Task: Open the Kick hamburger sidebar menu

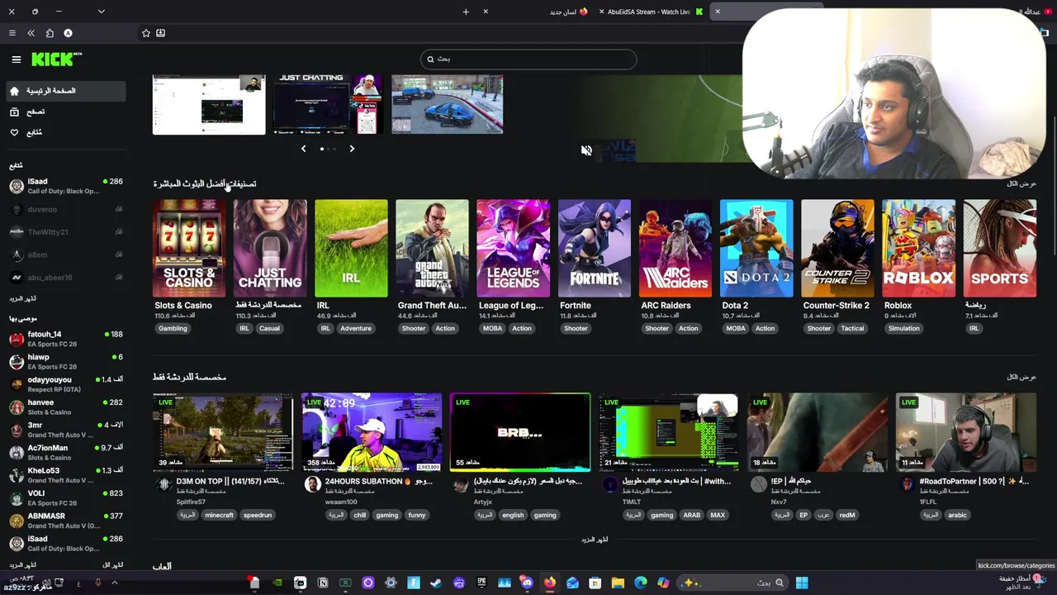Action: click(x=16, y=59)
